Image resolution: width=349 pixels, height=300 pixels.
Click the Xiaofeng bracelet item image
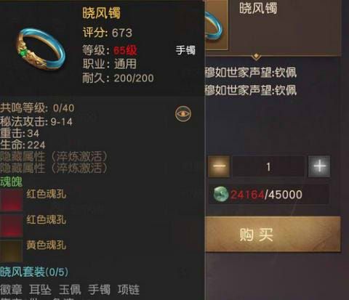click(x=41, y=49)
